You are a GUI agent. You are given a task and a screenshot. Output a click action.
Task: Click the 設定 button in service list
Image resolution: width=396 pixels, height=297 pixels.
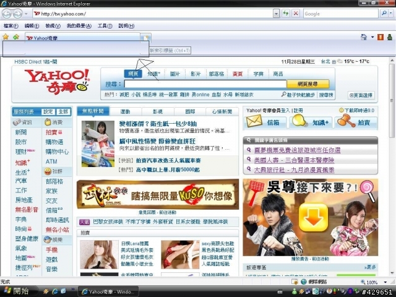(48, 111)
